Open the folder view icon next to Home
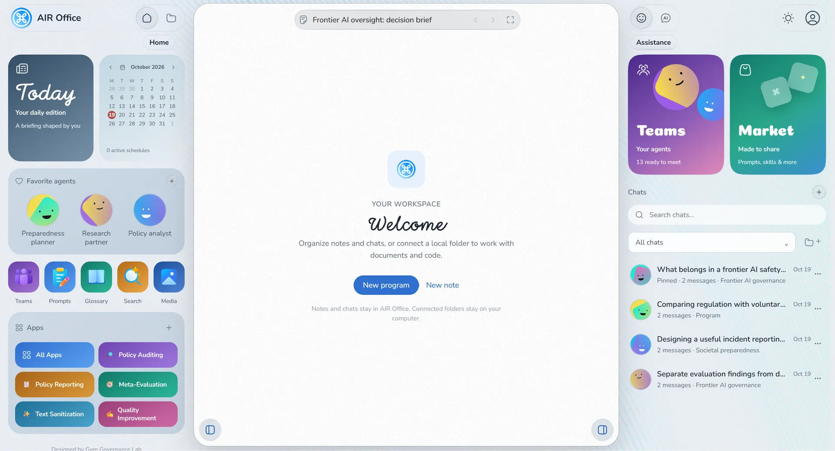Image resolution: width=835 pixels, height=451 pixels. 171,18
